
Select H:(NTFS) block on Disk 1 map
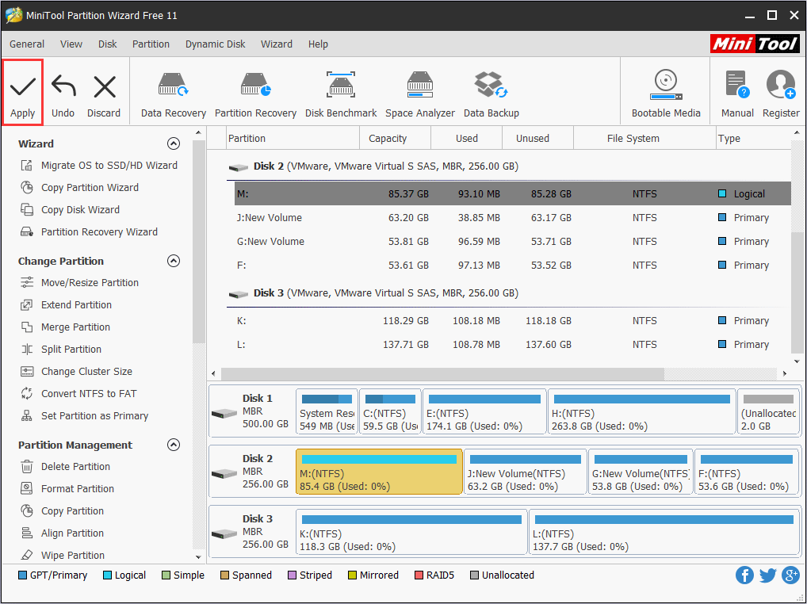642,411
